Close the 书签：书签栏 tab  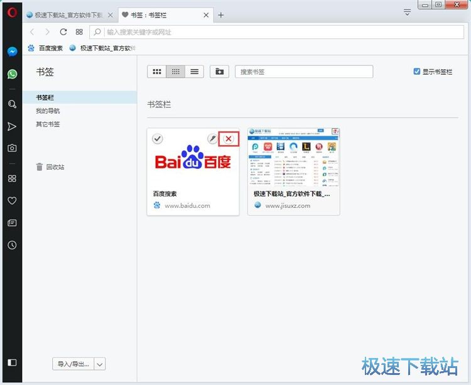click(x=206, y=15)
